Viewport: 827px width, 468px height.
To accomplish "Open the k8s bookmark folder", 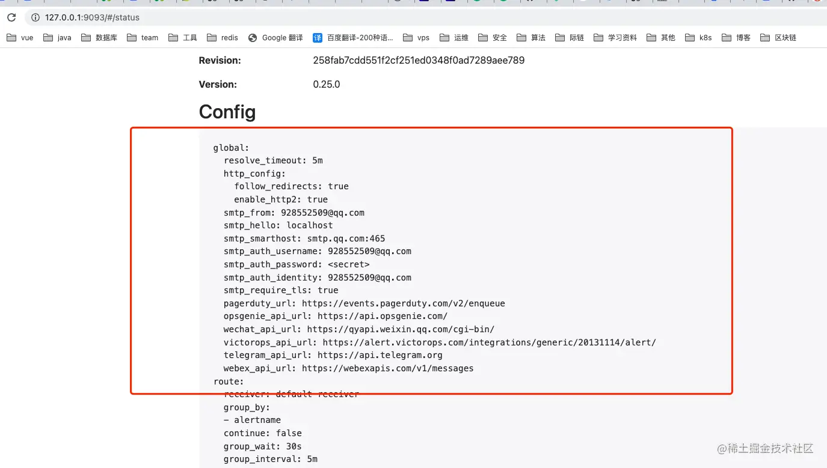I will (x=698, y=37).
